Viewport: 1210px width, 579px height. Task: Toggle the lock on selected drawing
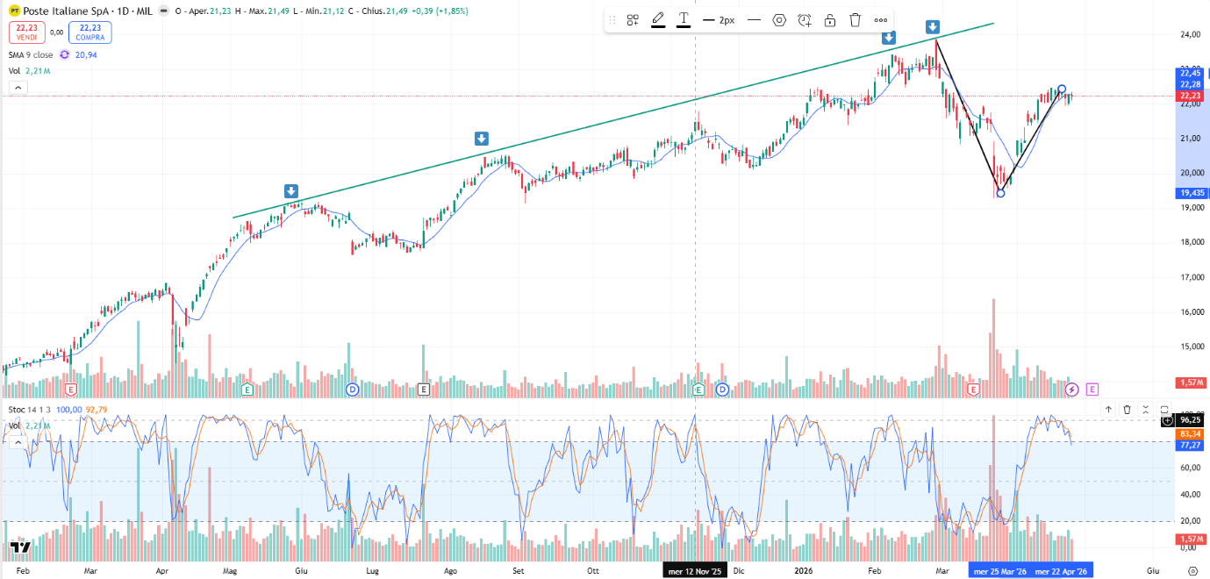pos(830,20)
